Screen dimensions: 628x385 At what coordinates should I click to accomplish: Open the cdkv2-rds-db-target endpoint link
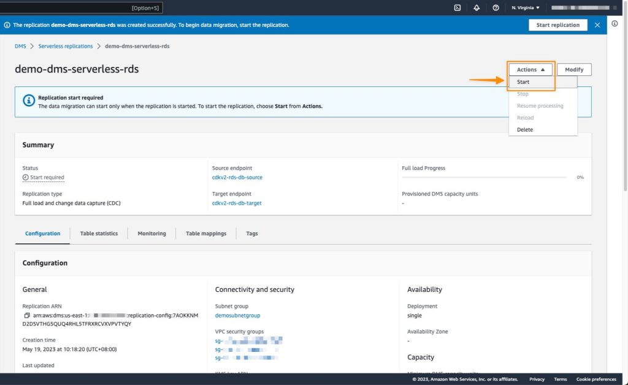pos(237,203)
